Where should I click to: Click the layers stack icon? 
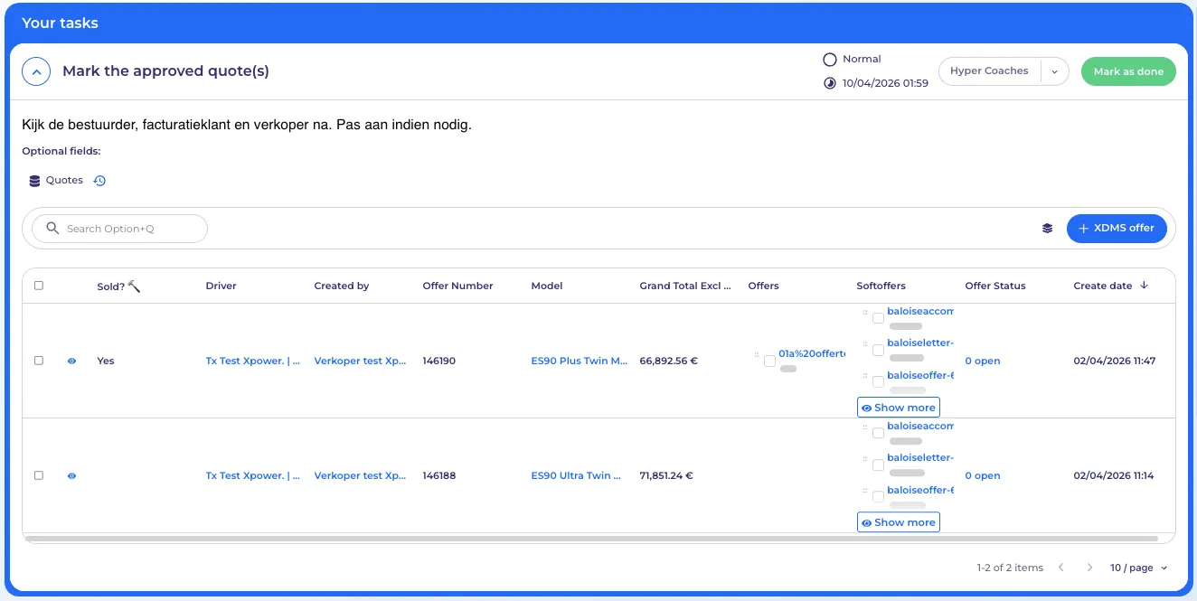tap(1047, 229)
